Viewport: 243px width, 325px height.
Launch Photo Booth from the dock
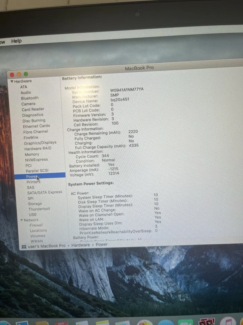point(207,322)
